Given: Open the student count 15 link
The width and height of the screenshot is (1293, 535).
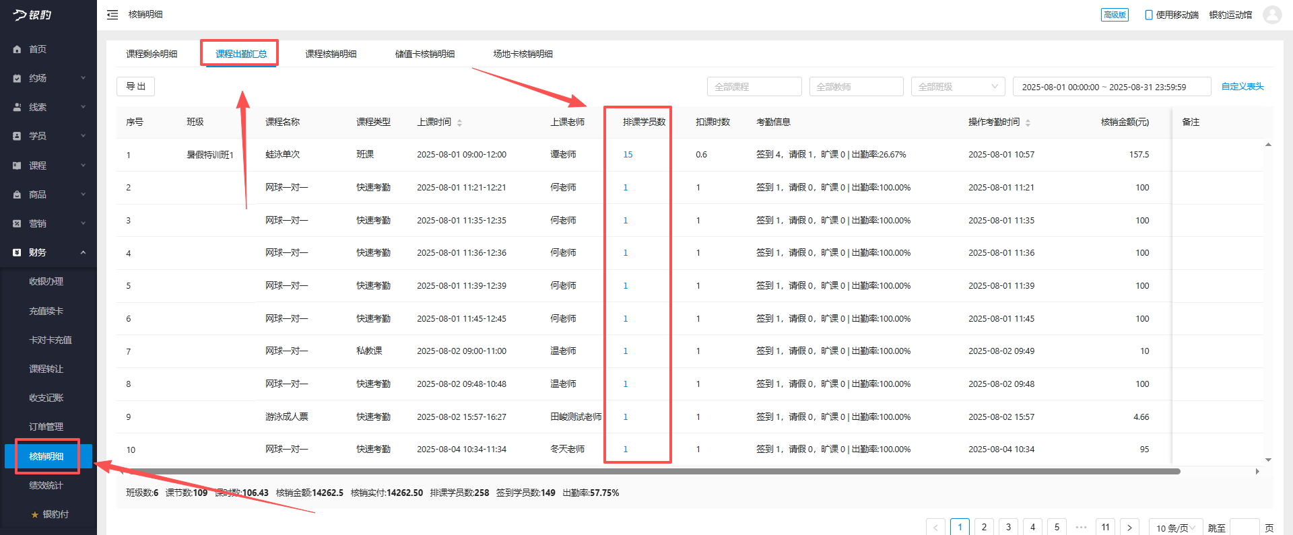Looking at the screenshot, I should [x=628, y=155].
